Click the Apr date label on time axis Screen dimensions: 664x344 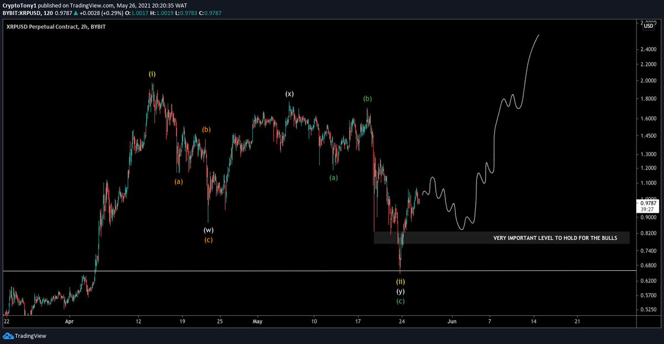point(69,321)
